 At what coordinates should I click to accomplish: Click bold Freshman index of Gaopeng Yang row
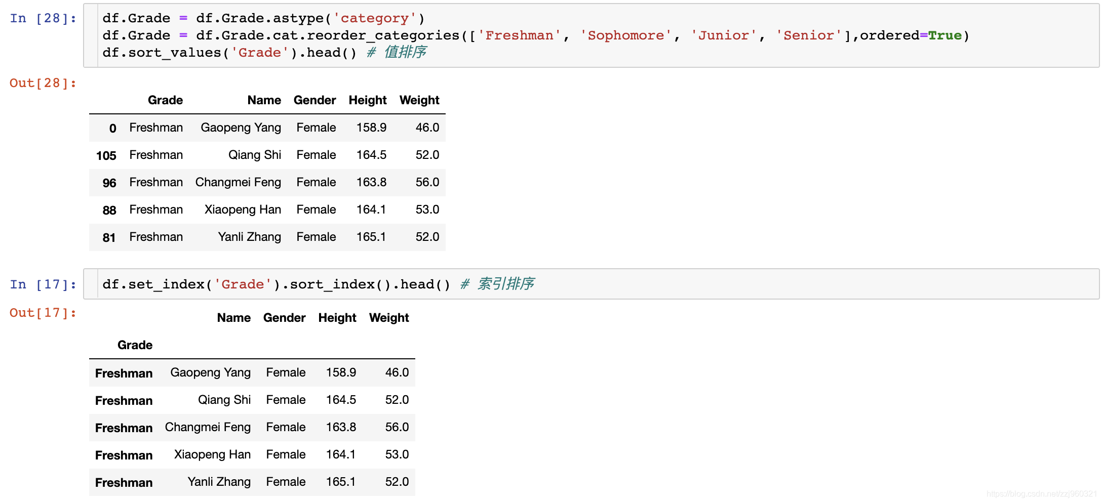pyautogui.click(x=124, y=373)
